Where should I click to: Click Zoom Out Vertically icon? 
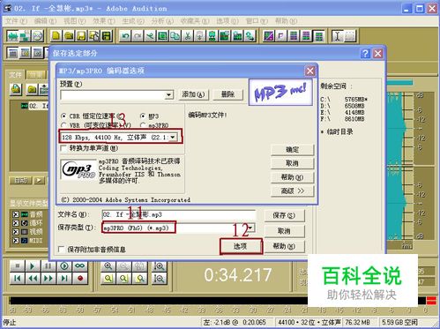point(160,278)
